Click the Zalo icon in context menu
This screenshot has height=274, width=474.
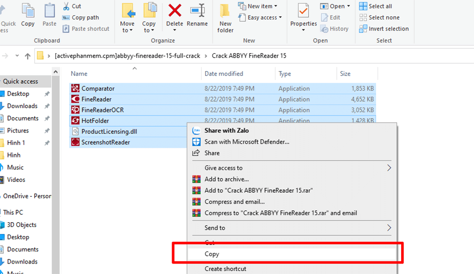(197, 131)
